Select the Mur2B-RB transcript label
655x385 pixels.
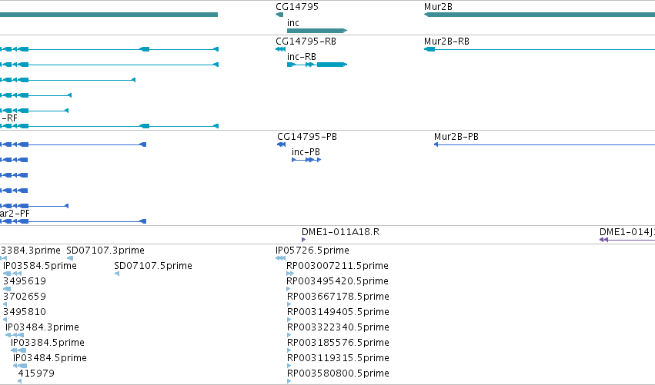coord(446,41)
